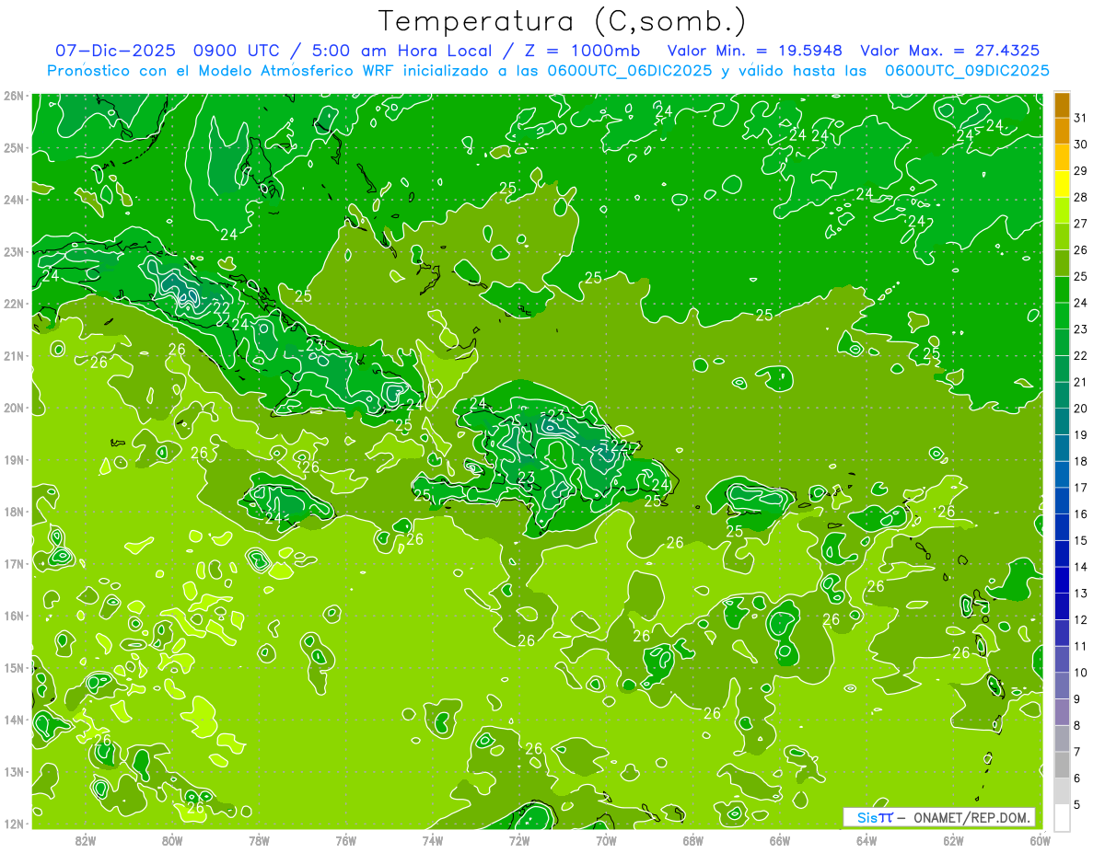1105x853 pixels.
Task: Click the 24N latitude axis label
Action: coord(14,200)
